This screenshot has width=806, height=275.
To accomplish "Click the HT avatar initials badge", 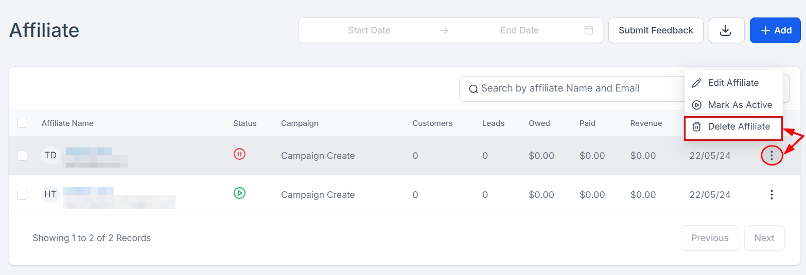I will (x=50, y=194).
